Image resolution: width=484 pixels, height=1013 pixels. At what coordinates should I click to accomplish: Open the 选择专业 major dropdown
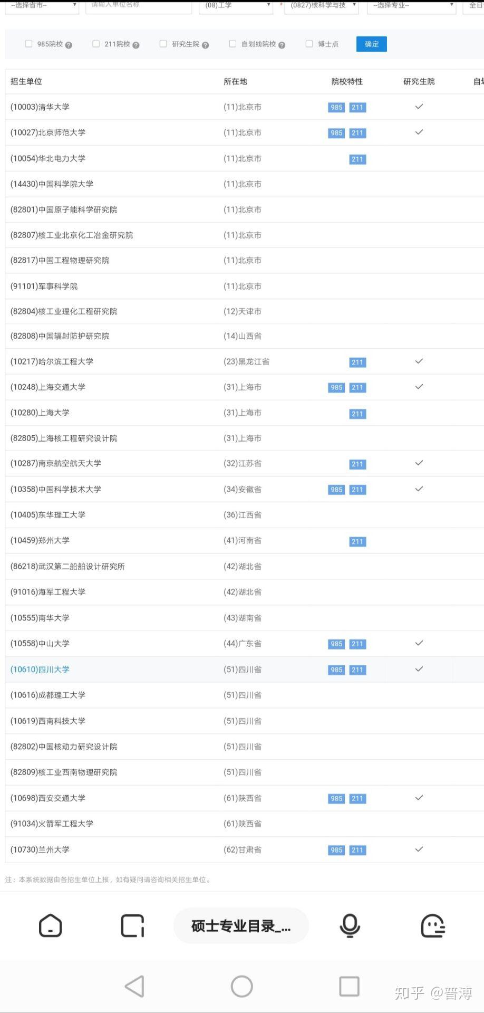click(x=411, y=6)
